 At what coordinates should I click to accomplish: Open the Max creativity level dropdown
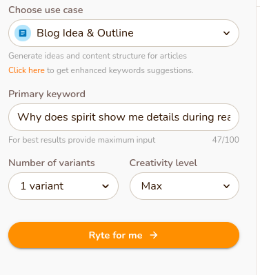coord(184,186)
